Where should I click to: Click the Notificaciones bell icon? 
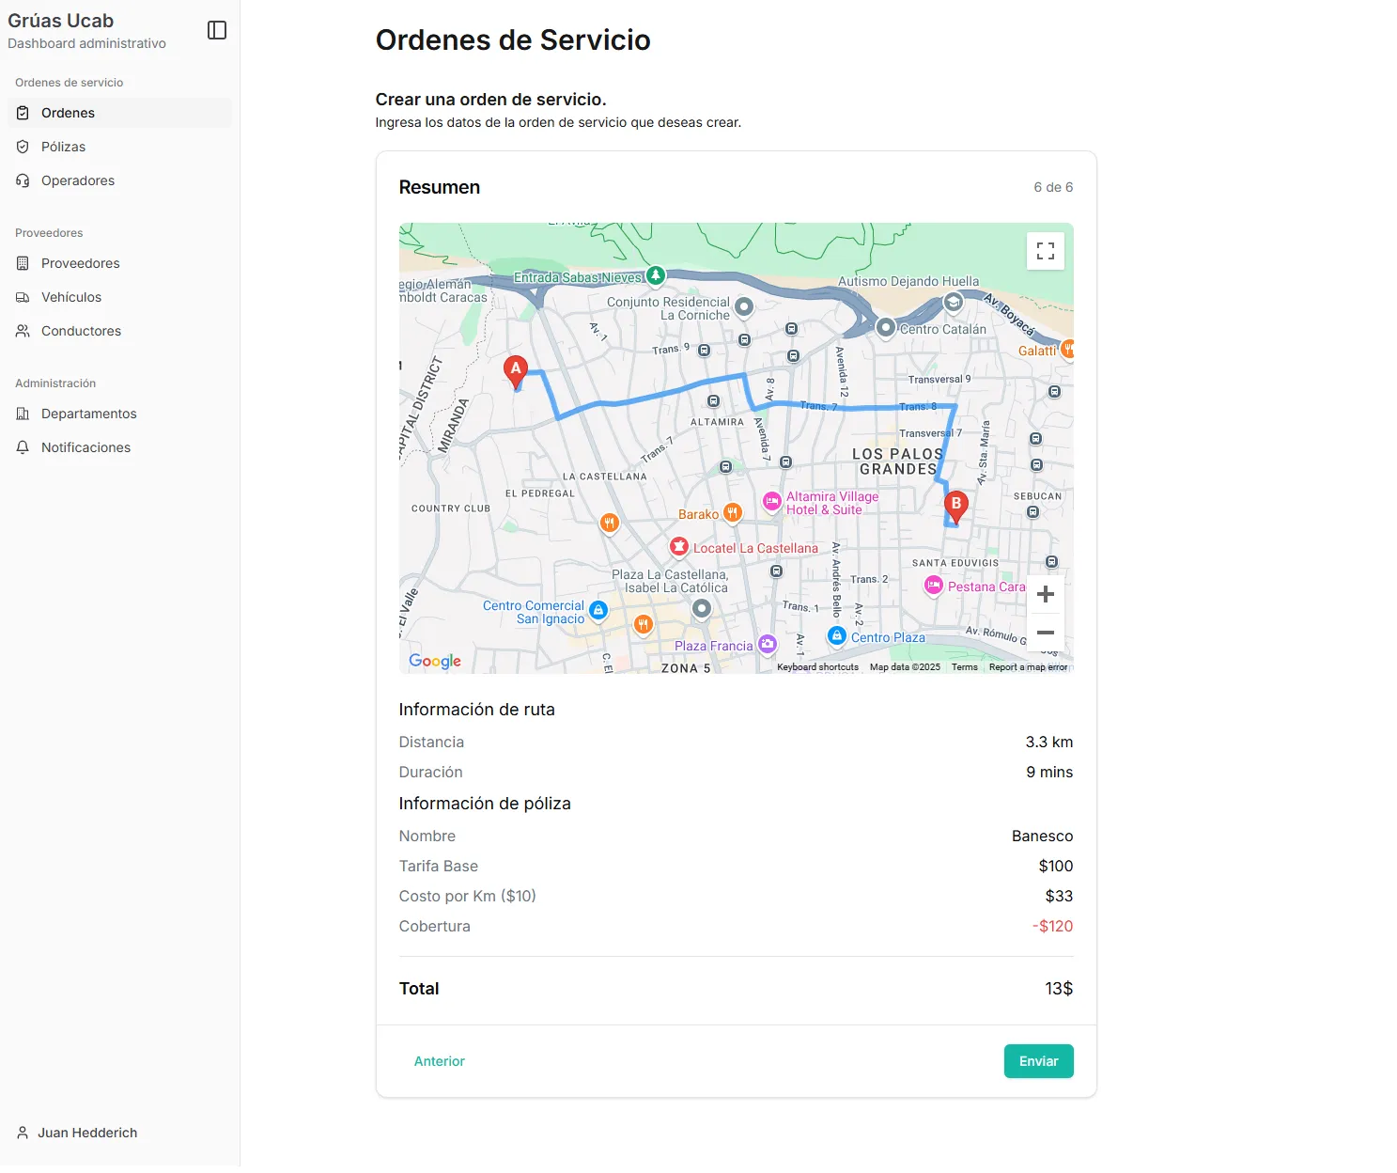click(x=23, y=447)
